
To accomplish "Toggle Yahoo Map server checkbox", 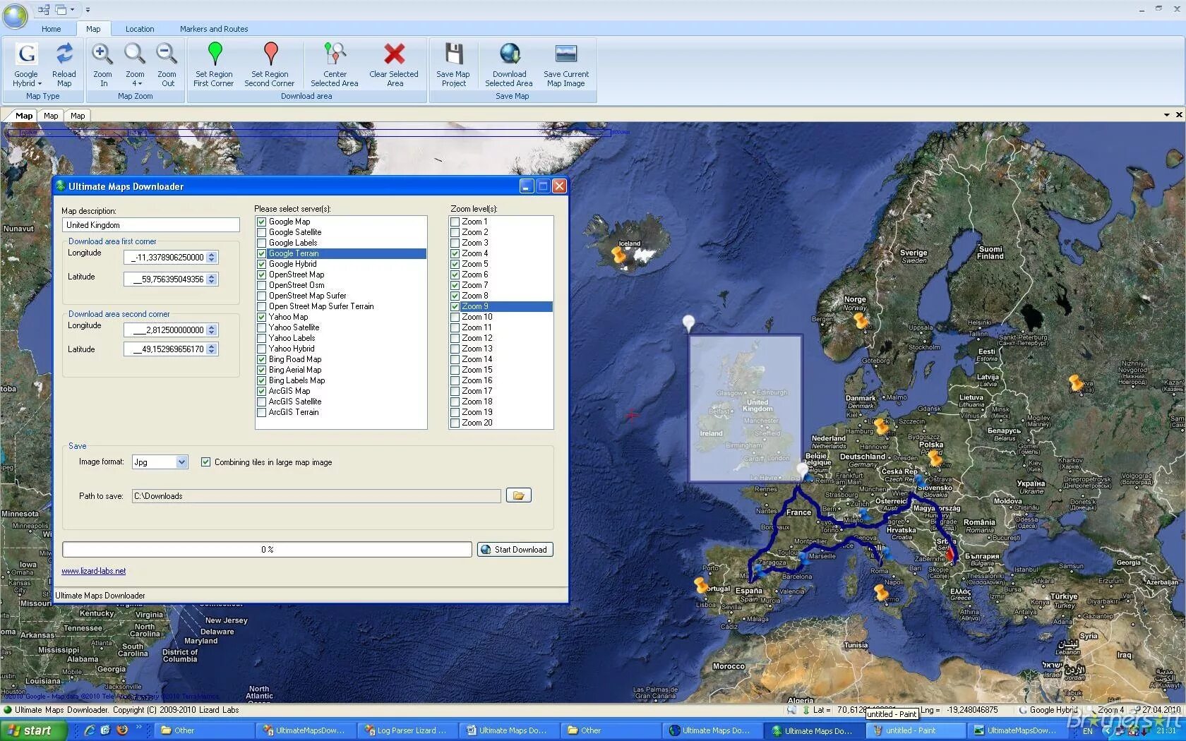I will click(x=262, y=317).
